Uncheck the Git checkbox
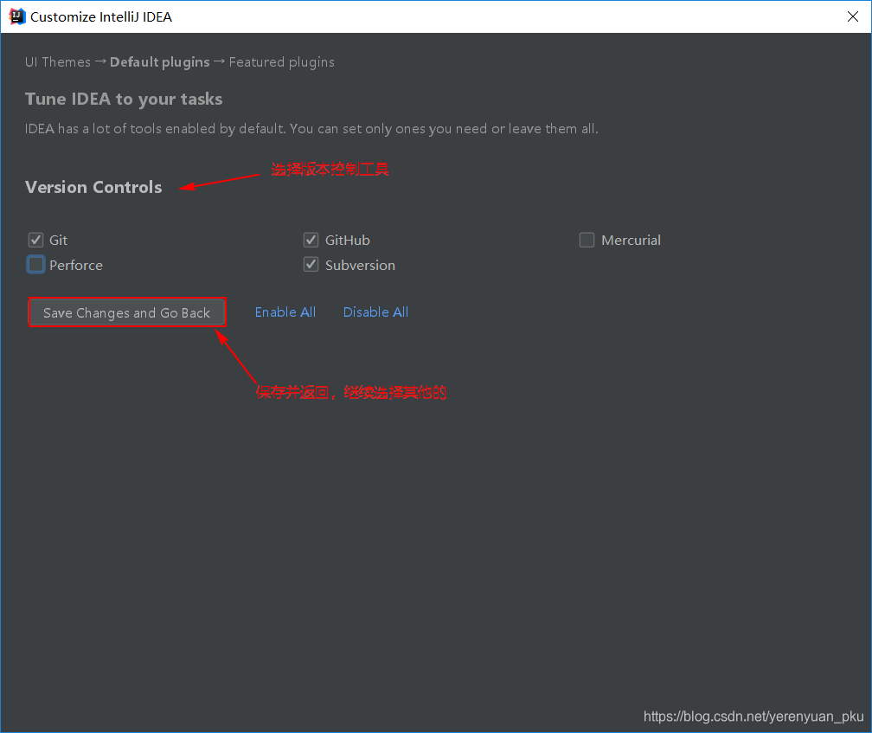 coord(35,240)
